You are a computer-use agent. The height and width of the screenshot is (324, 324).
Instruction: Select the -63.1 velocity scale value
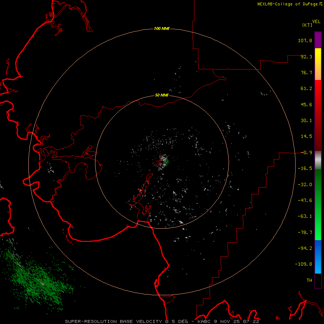pyautogui.click(x=305, y=216)
